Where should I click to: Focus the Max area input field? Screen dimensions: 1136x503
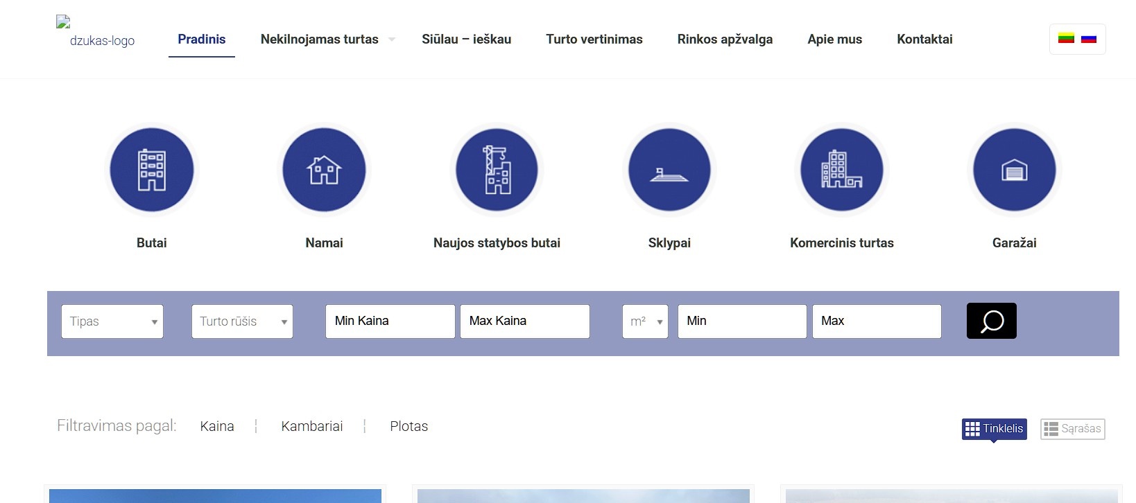[x=877, y=321]
